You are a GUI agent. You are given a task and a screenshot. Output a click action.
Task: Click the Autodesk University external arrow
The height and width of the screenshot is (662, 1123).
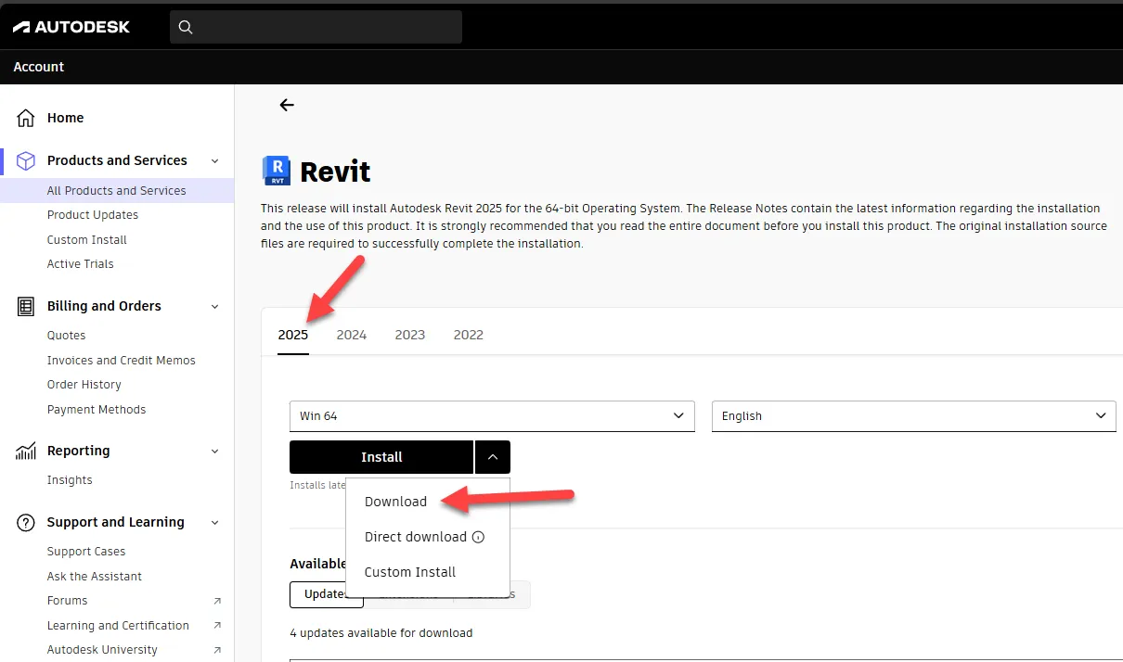point(217,650)
